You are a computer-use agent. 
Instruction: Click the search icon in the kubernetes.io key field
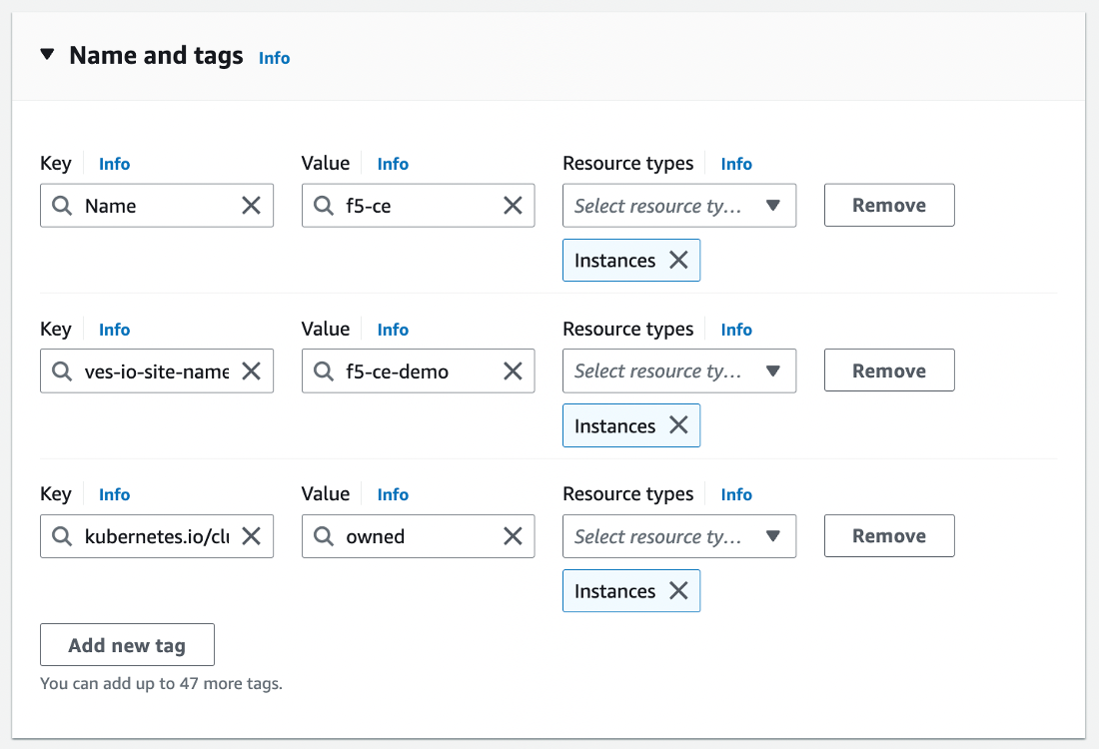pyautogui.click(x=63, y=536)
